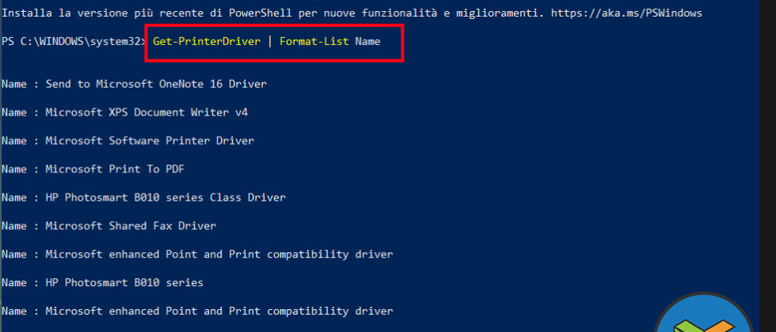This screenshot has height=332, width=776.
Task: Click the Get-PrinterDriver cmdlet text
Action: pyautogui.click(x=207, y=41)
